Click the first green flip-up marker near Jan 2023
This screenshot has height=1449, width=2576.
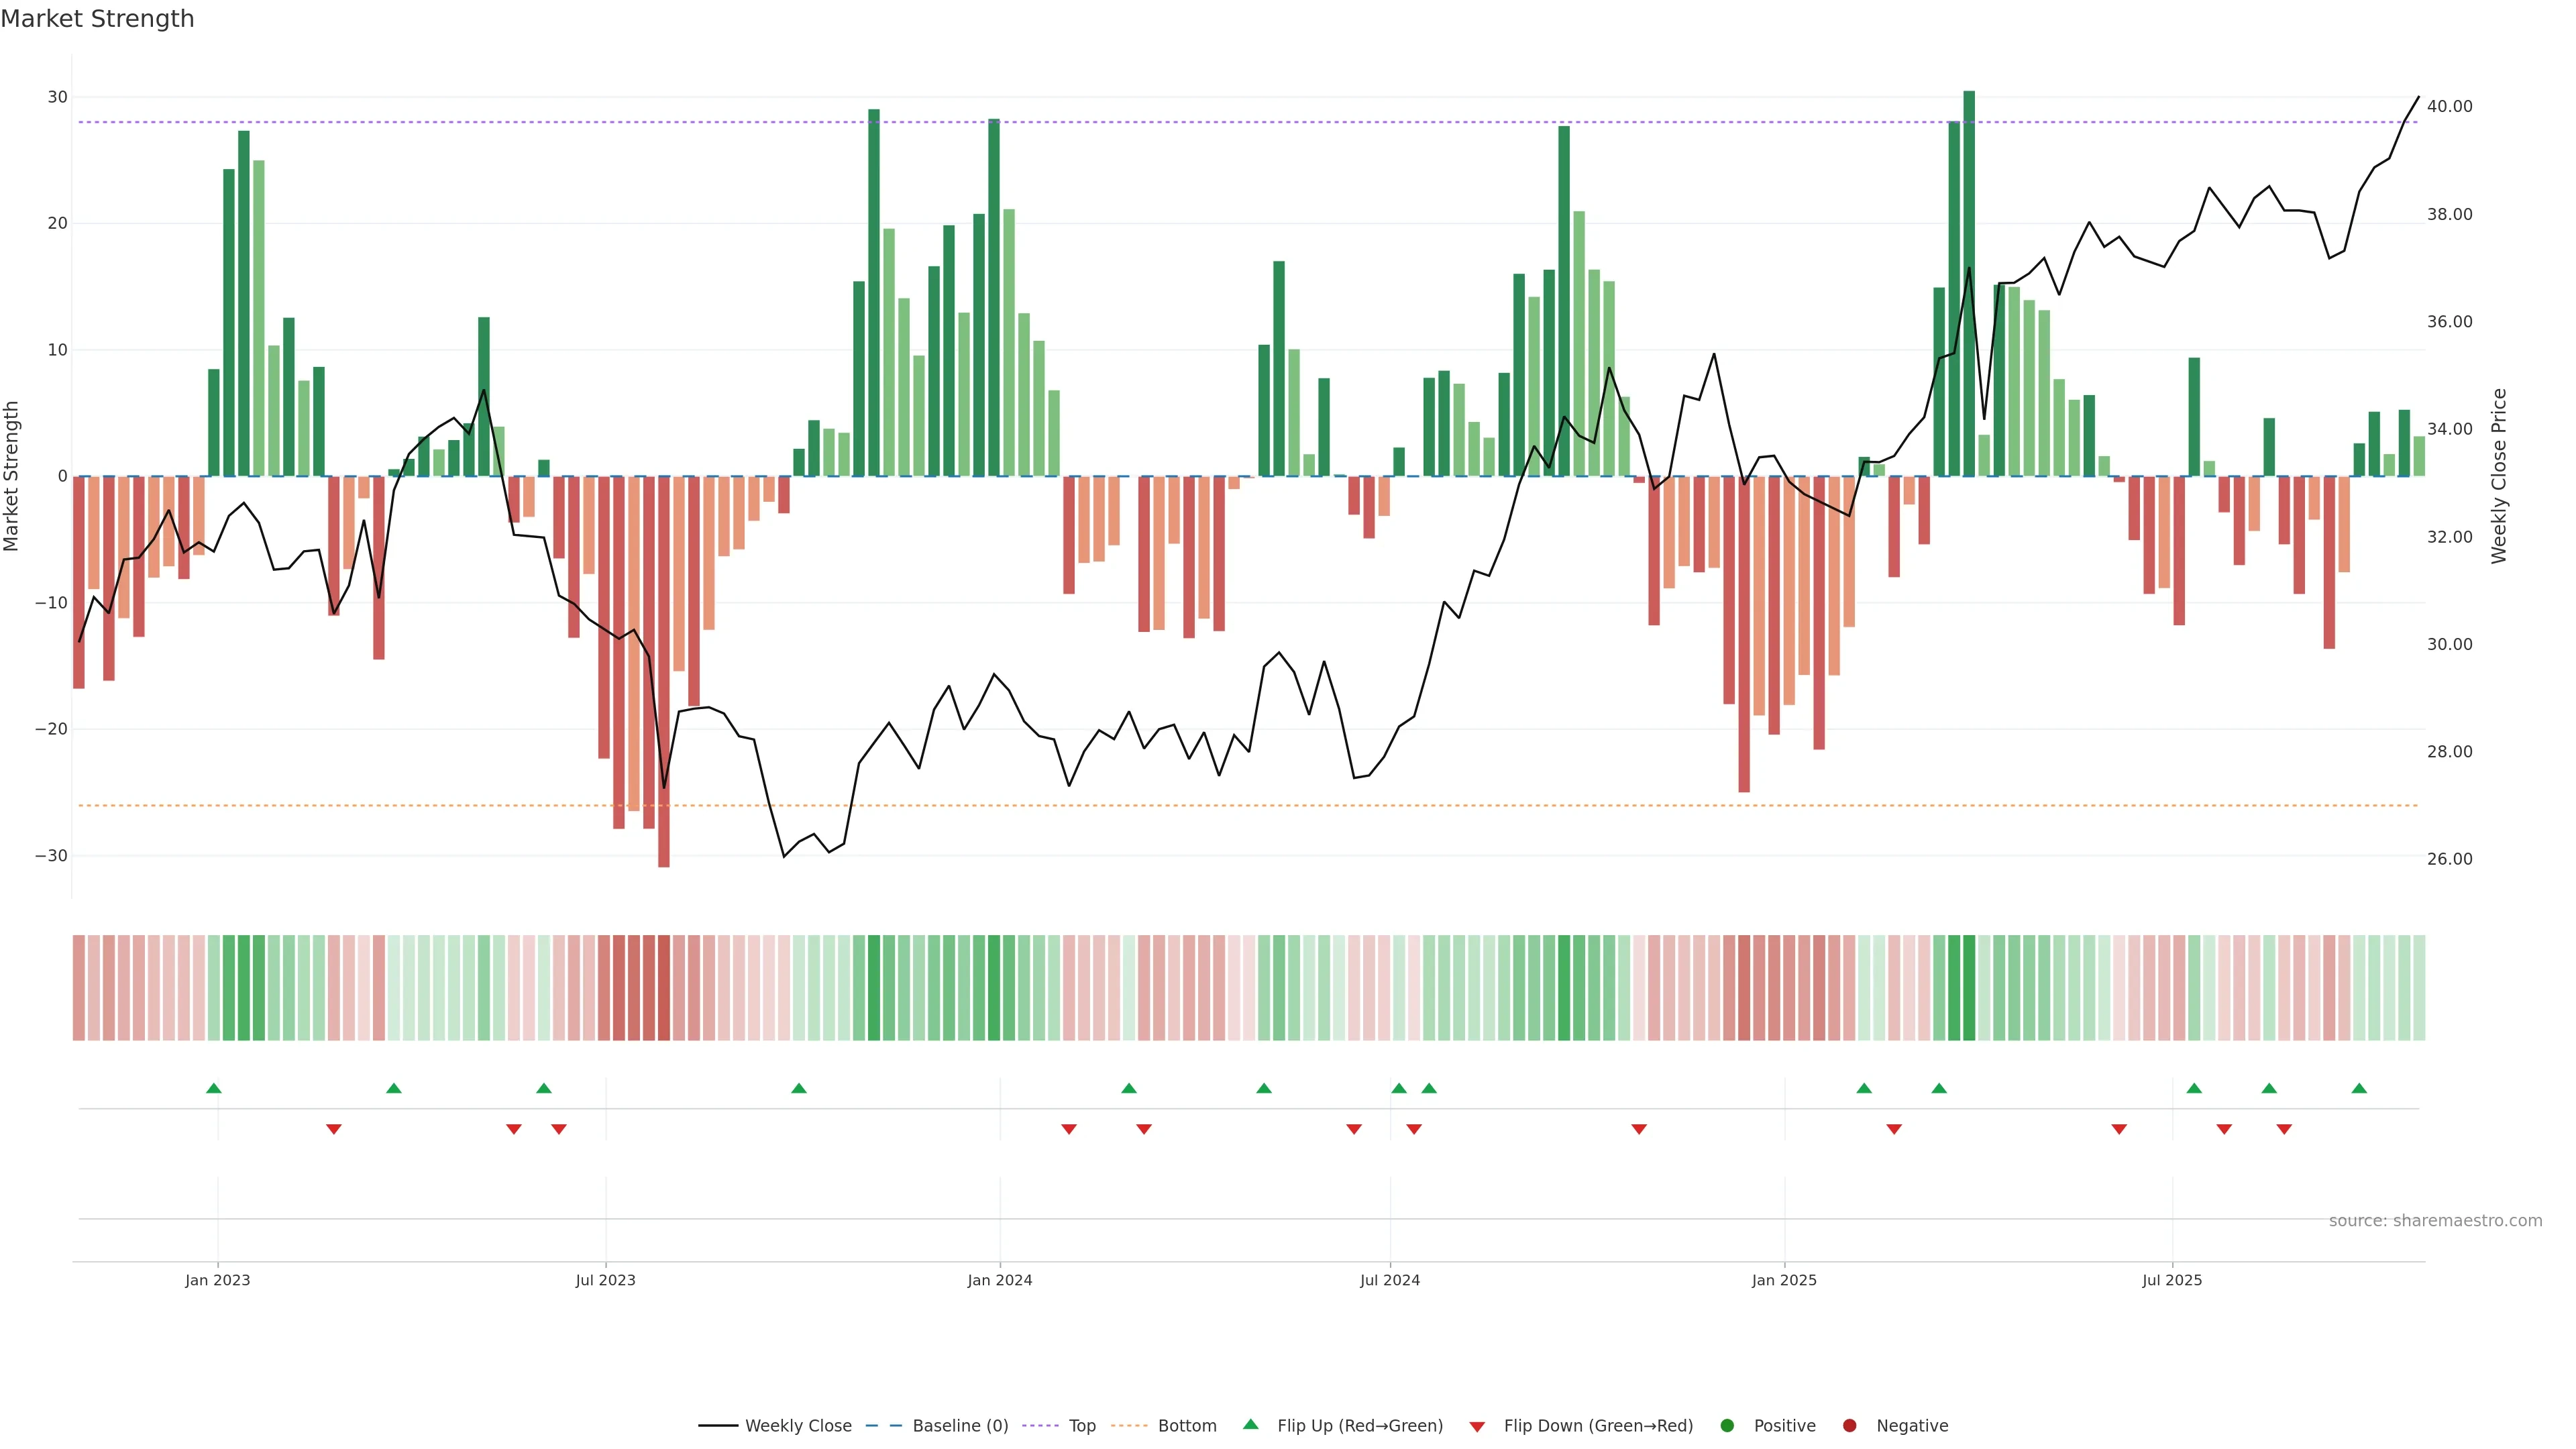pyautogui.click(x=213, y=1088)
